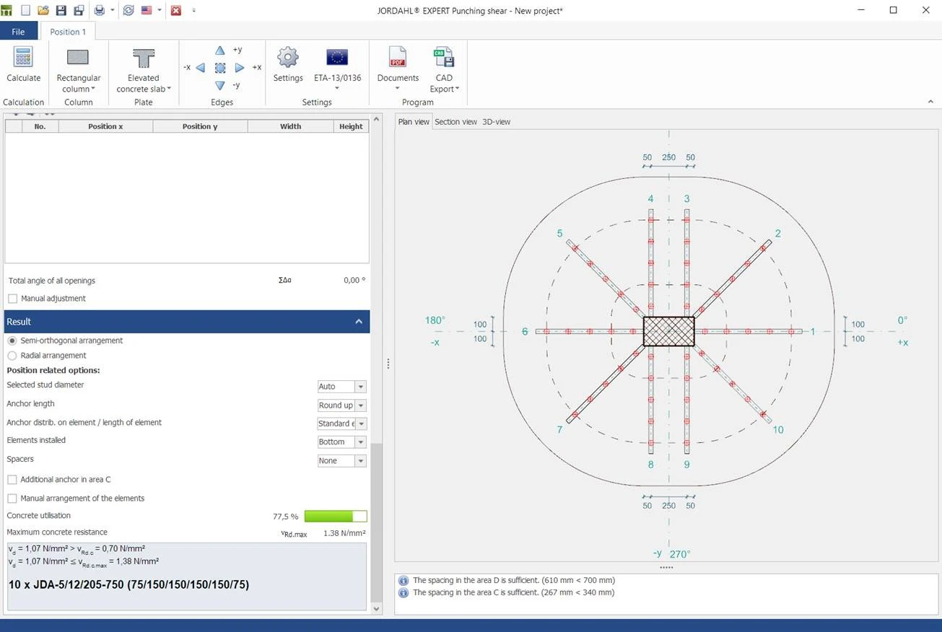
Task: Open the Rectangular column selector
Action: click(x=78, y=70)
